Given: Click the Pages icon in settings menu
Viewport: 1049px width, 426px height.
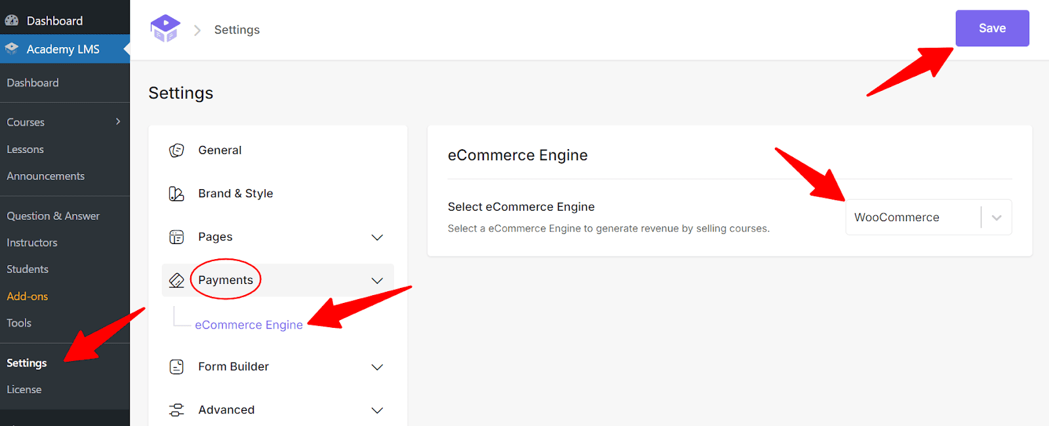Looking at the screenshot, I should point(176,236).
